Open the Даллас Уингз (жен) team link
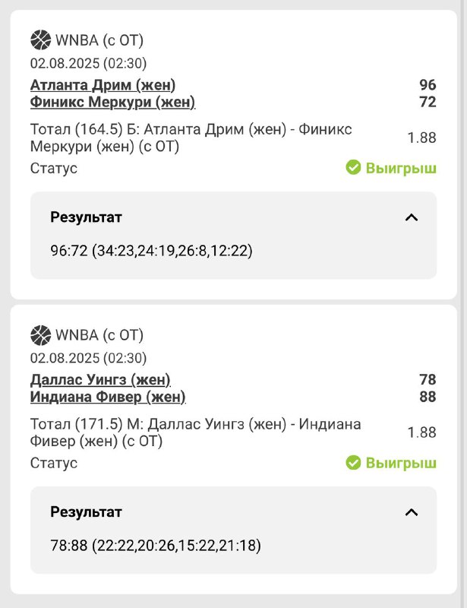 [x=100, y=380]
